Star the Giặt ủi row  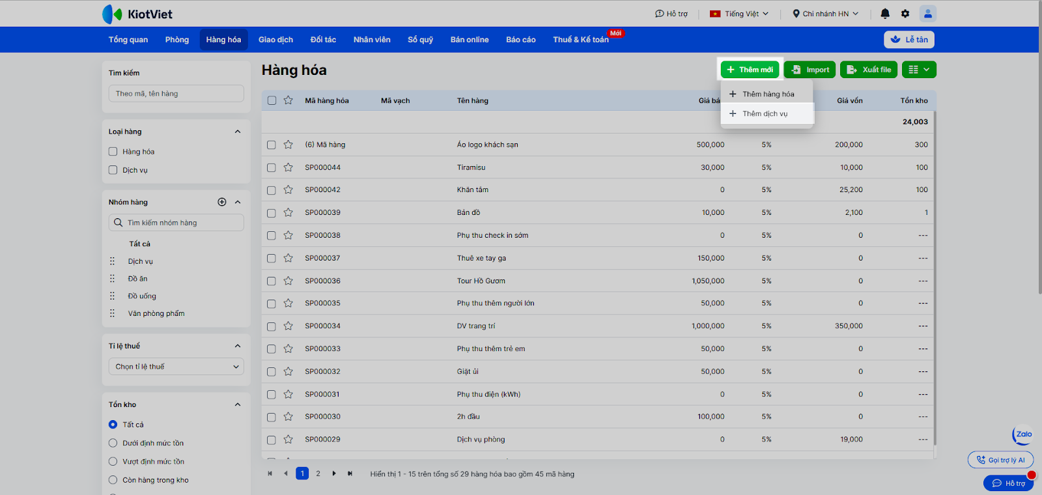point(289,371)
